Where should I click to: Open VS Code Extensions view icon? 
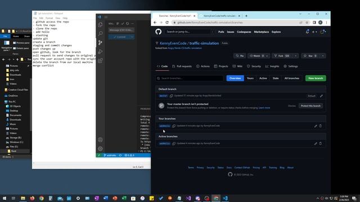pos(100,61)
